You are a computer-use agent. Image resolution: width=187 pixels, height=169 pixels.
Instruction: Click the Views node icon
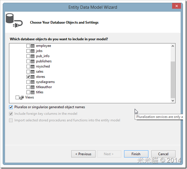tap(22, 98)
